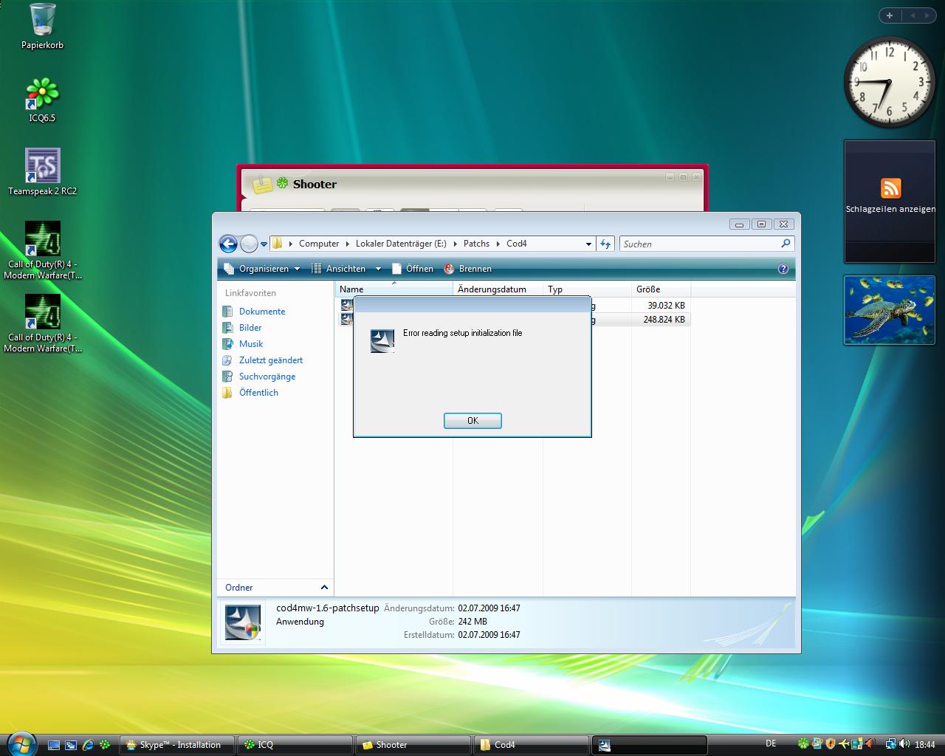Click the yellow airplane tray icon
This screenshot has width=945, height=756.
pyautogui.click(x=843, y=744)
